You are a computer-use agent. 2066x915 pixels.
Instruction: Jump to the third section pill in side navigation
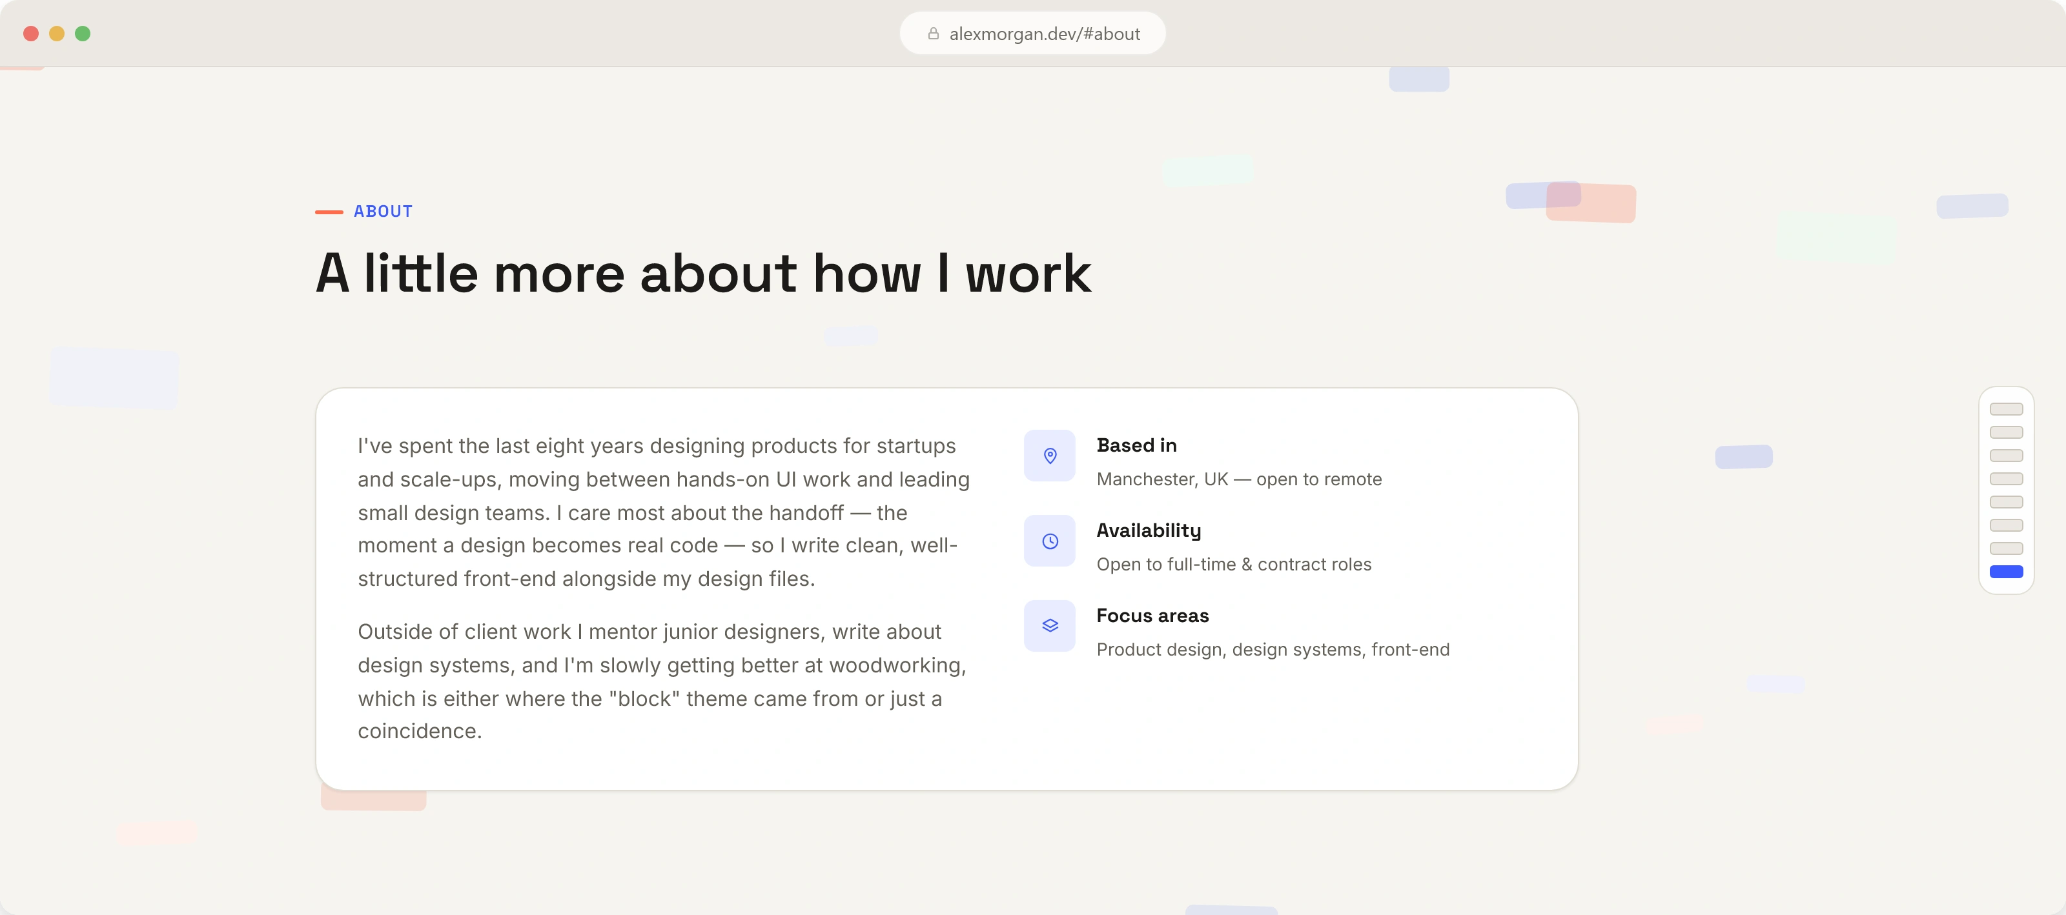click(2006, 456)
